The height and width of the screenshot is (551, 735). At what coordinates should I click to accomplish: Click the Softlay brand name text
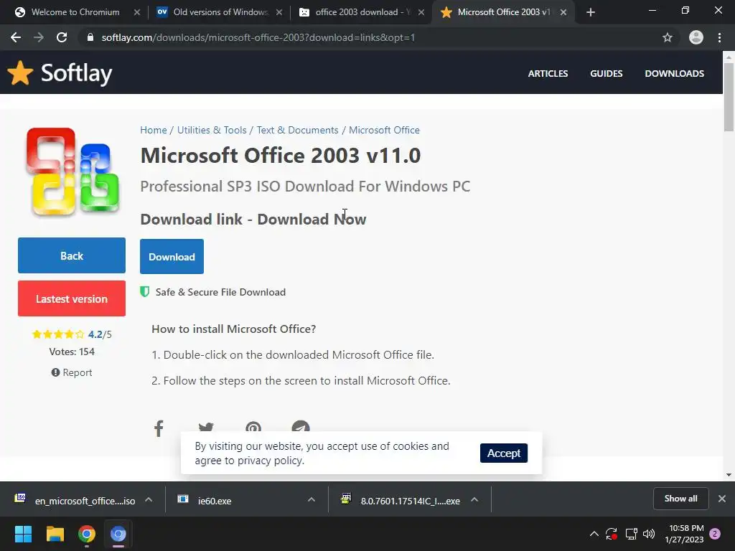coord(76,74)
